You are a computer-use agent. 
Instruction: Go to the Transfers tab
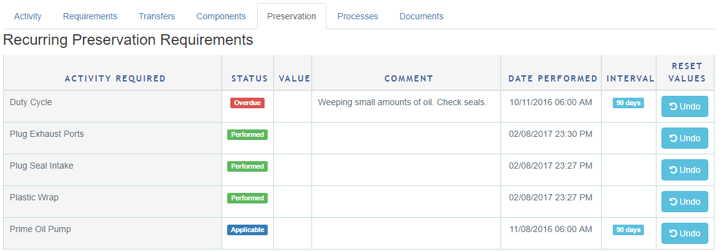click(x=157, y=17)
